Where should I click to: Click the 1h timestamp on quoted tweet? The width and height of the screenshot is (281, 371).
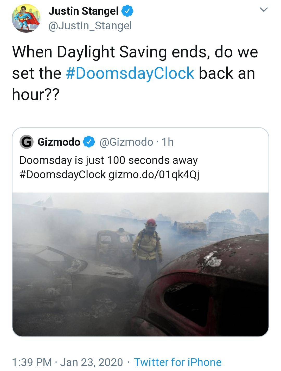[x=168, y=142]
